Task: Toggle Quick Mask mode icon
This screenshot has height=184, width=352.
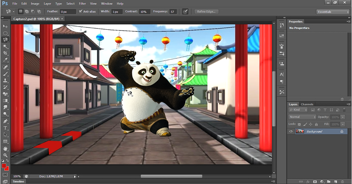Action: click(x=5, y=175)
